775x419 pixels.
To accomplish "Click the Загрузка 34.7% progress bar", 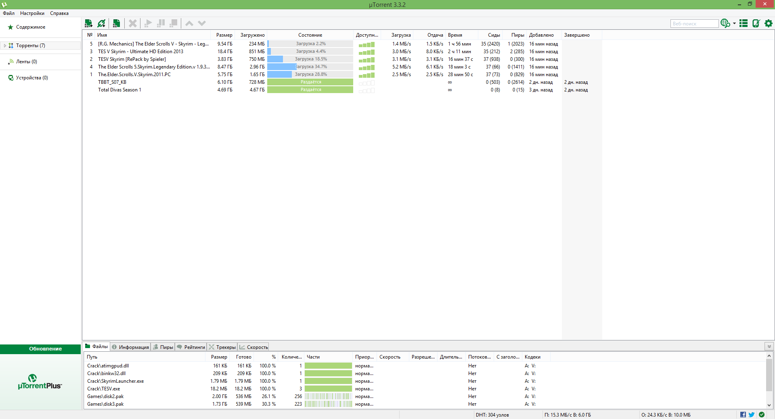I will point(310,66).
